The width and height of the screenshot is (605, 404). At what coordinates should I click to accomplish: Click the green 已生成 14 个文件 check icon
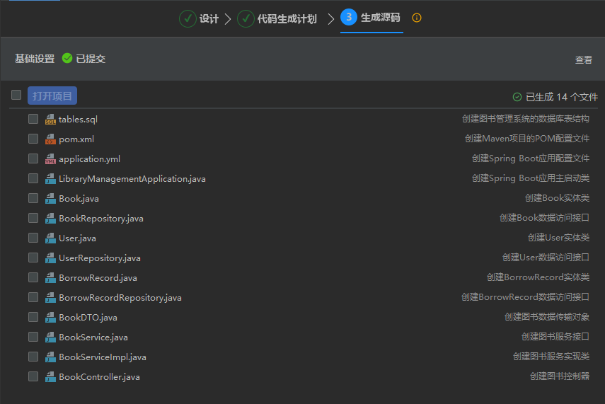point(517,97)
